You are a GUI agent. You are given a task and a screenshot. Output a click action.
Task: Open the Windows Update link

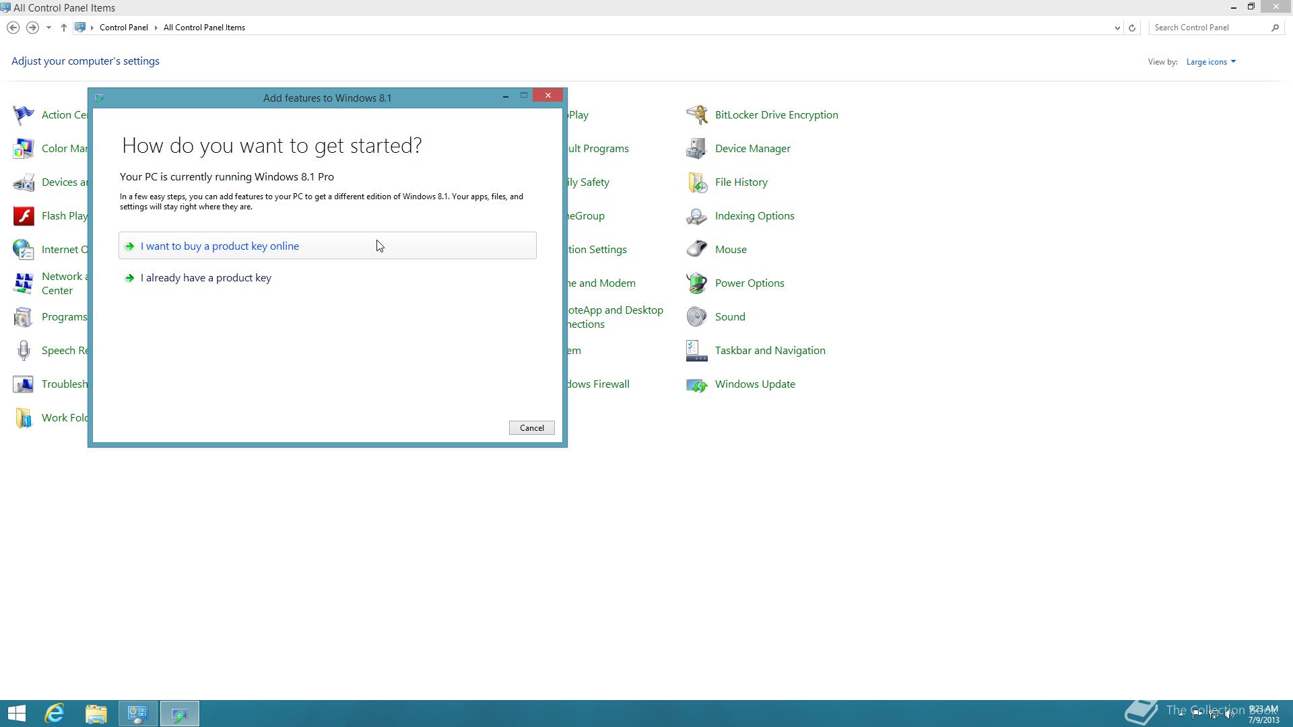pyautogui.click(x=755, y=384)
